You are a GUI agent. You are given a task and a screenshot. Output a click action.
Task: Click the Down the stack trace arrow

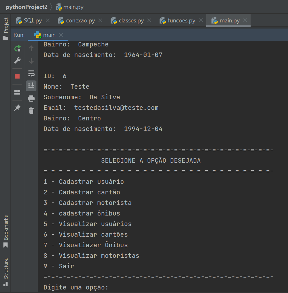(x=31, y=61)
